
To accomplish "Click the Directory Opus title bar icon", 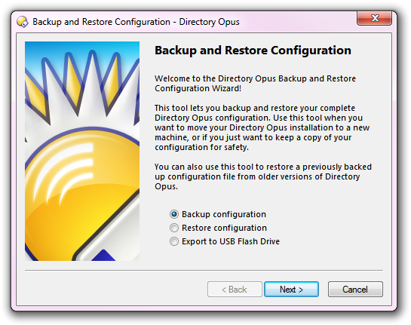I will [23, 22].
